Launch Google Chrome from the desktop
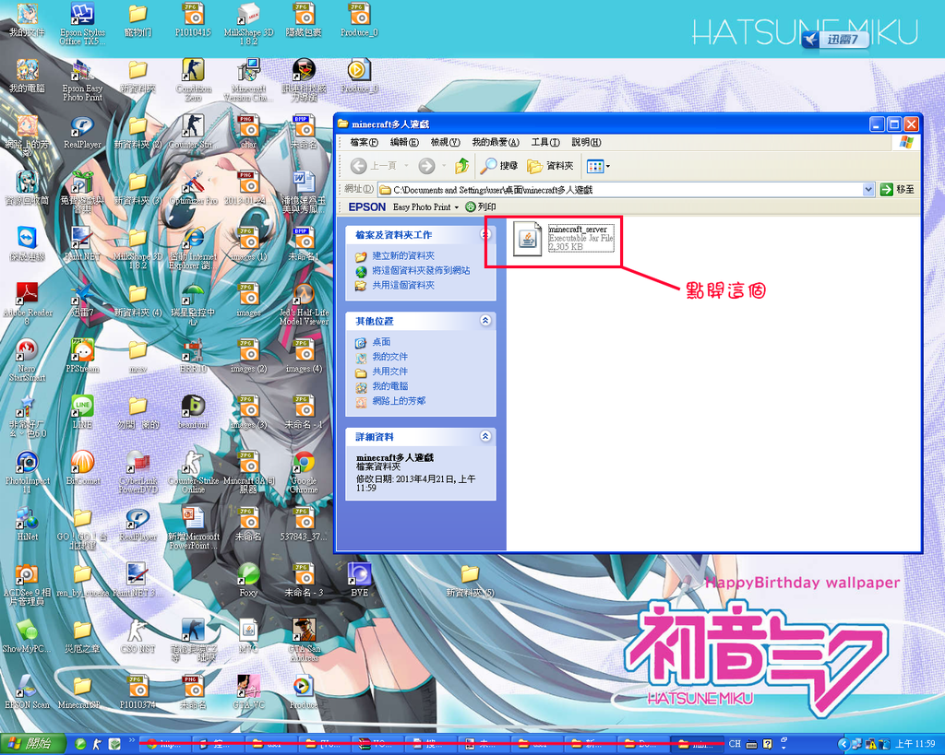Image resolution: width=945 pixels, height=755 pixels. point(304,472)
